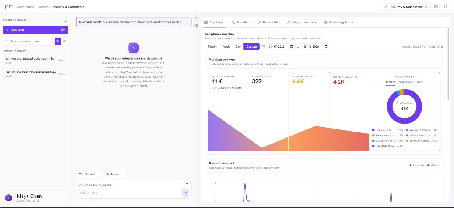
Task: Click the swap panels arrows icon
Action: click(x=196, y=18)
